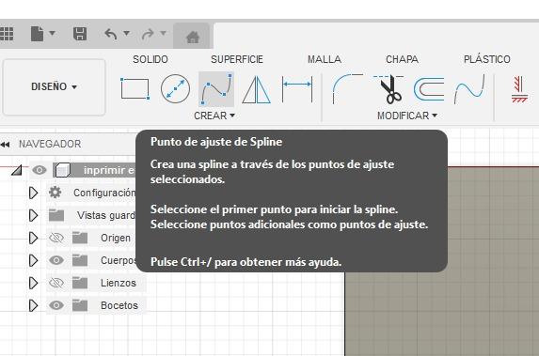This screenshot has width=539, height=356.
Task: Open the redo history dropdown arrow
Action: (x=164, y=33)
